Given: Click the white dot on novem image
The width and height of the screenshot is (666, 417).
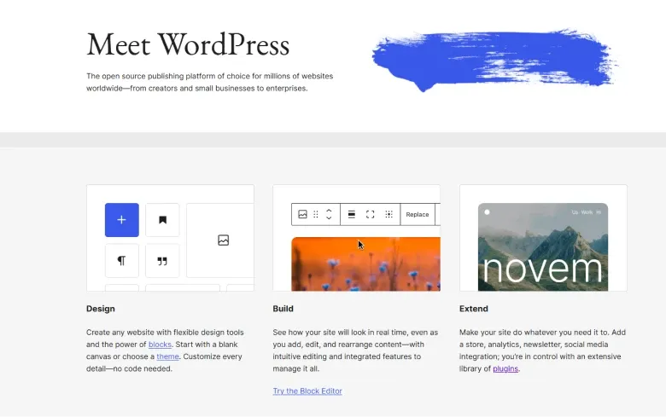Looking at the screenshot, I should pyautogui.click(x=487, y=212).
